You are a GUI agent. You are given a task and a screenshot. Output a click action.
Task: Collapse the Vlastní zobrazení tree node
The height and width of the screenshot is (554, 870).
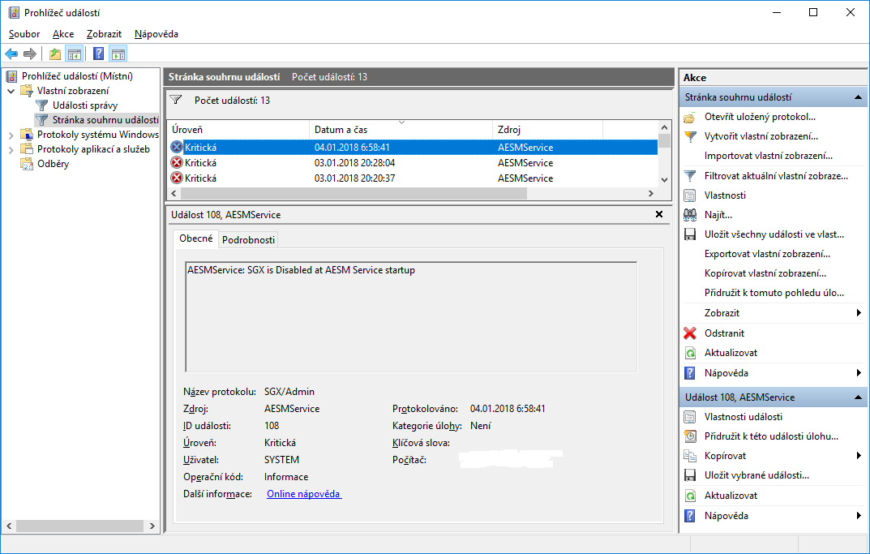pos(11,91)
